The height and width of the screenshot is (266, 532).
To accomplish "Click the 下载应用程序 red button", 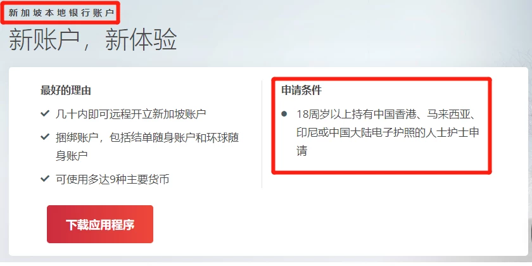I will coord(100,224).
